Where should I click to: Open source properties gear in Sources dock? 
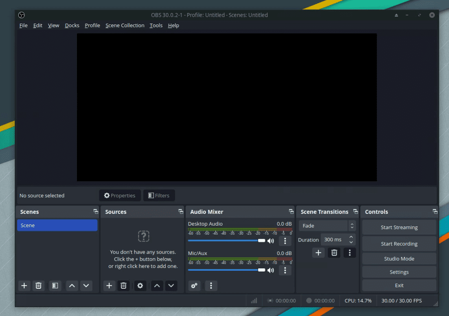[x=140, y=285]
